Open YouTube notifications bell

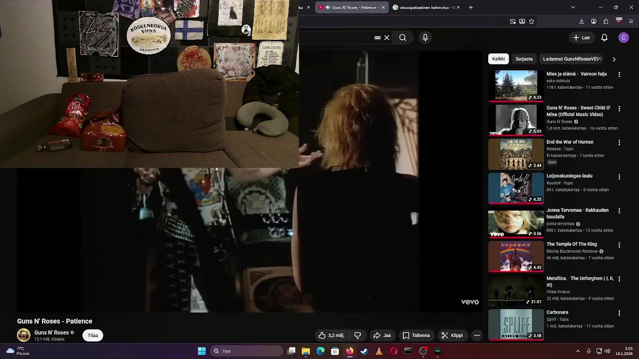(604, 37)
